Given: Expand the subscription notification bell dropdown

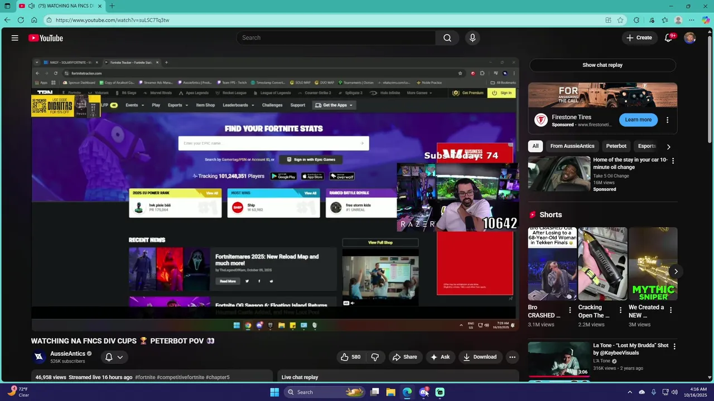Looking at the screenshot, I should [x=114, y=357].
